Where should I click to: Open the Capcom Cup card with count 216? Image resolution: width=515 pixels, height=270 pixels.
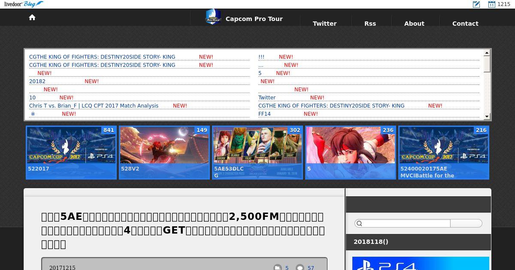tap(444, 152)
